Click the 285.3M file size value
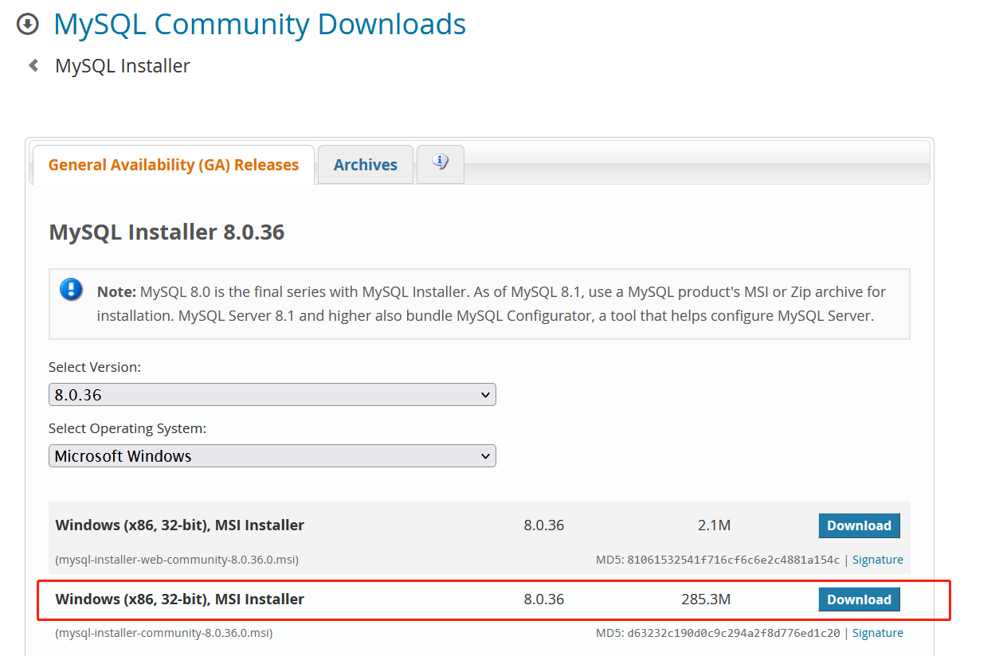This screenshot has width=1003, height=656. click(x=706, y=599)
